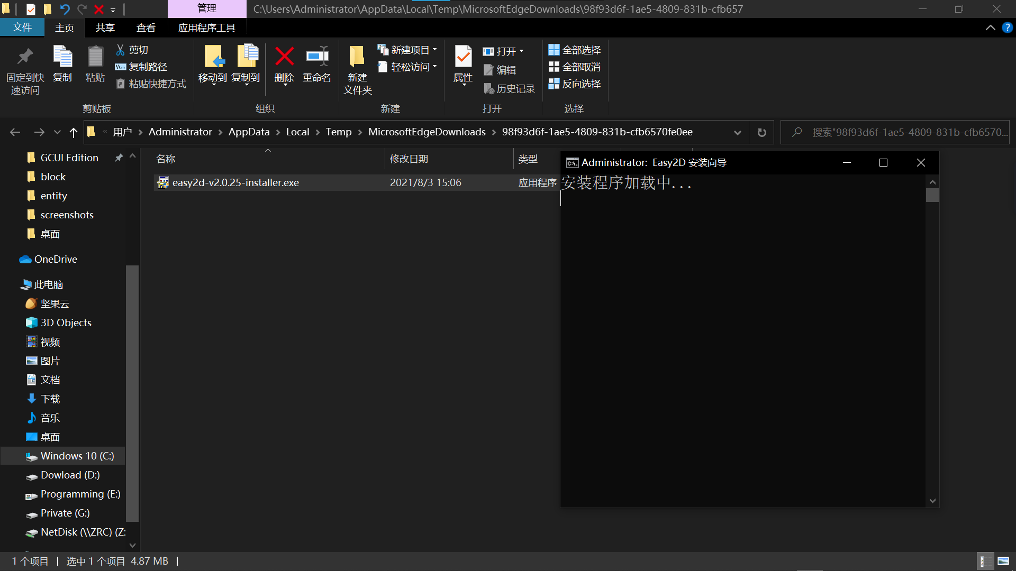Click the folder search box
Image resolution: width=1016 pixels, height=571 pixels.
[x=895, y=132]
